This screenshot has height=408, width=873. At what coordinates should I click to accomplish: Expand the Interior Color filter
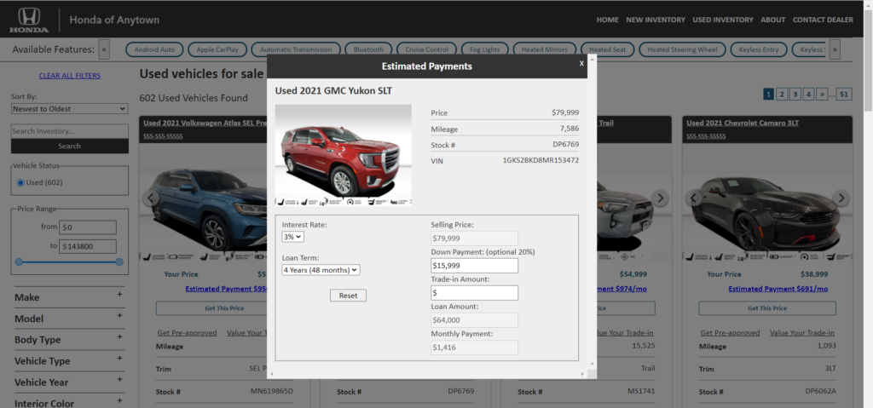[69, 402]
